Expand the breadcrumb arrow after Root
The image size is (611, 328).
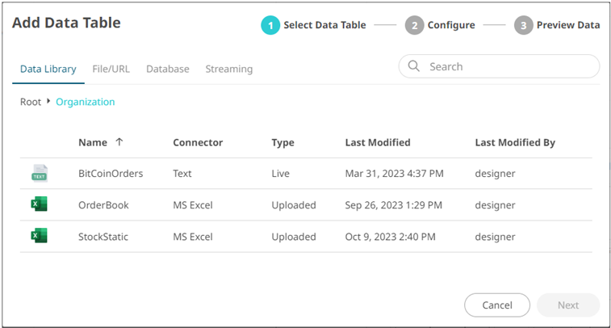48,102
